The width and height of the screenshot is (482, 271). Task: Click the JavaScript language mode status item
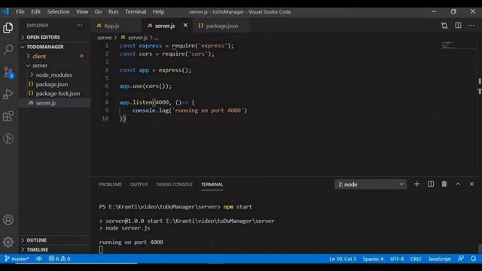click(x=440, y=259)
